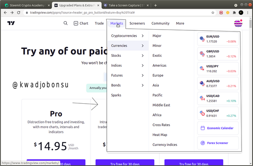
Task: Select Sparks in Markets menu
Action: click(116, 95)
